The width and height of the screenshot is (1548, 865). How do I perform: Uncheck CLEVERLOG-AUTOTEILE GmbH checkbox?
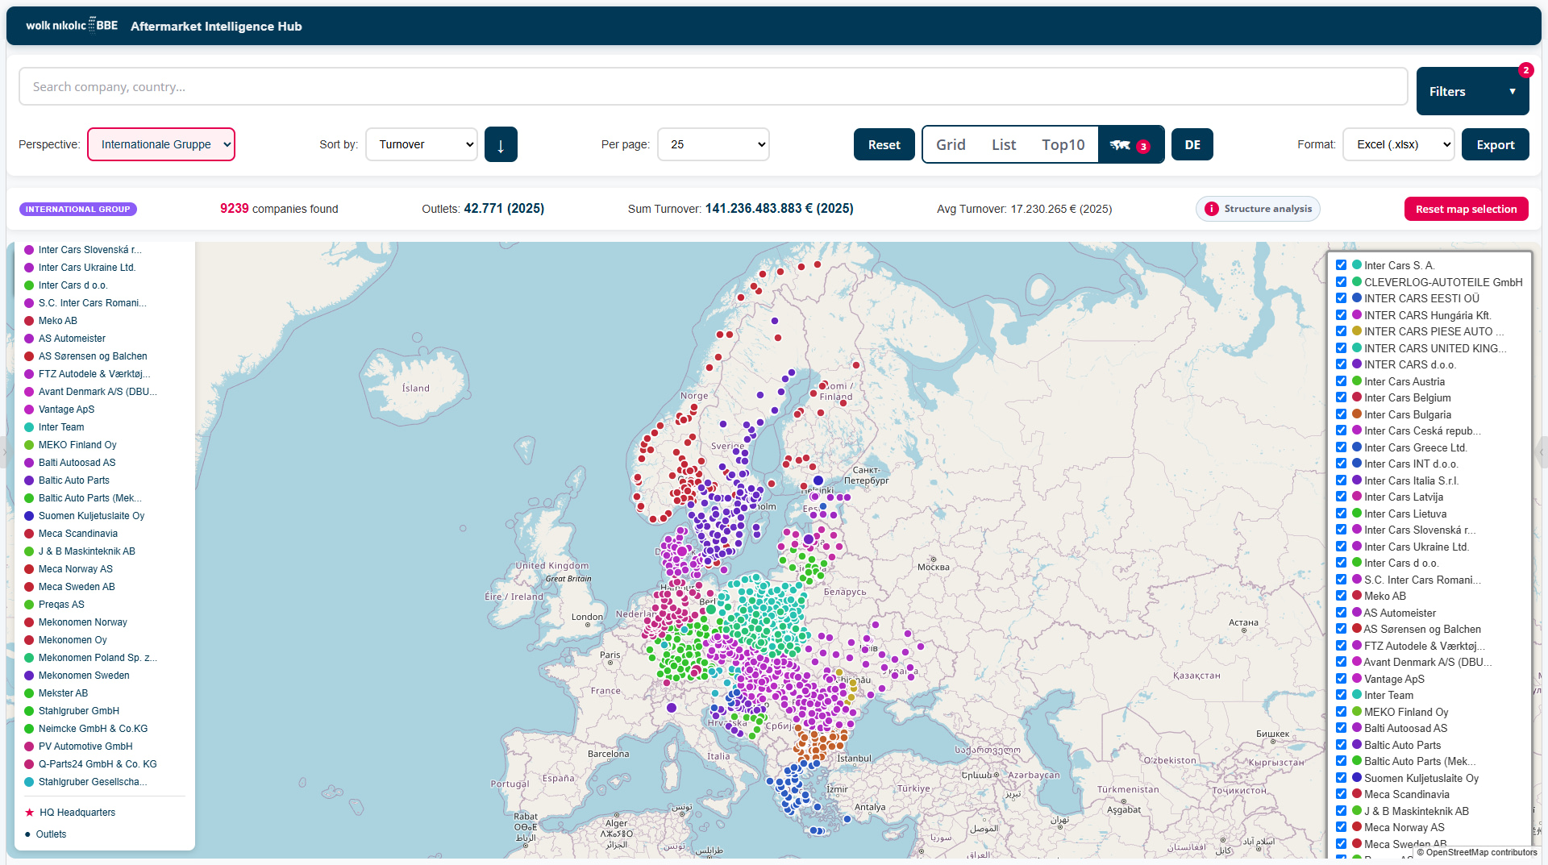coord(1341,282)
